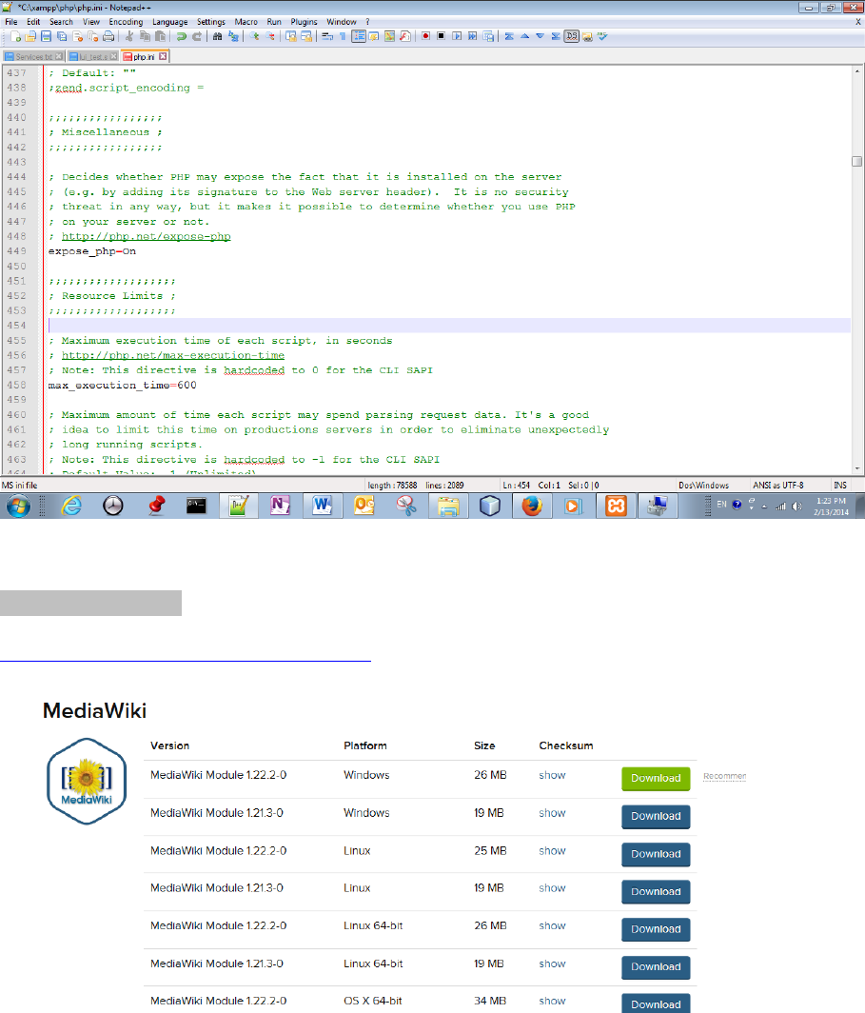
Task: Click the Print toolbar icon
Action: [108, 36]
